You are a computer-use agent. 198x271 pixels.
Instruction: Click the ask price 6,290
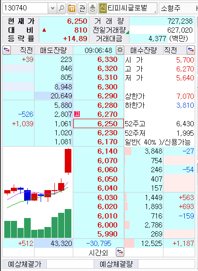click(99, 96)
